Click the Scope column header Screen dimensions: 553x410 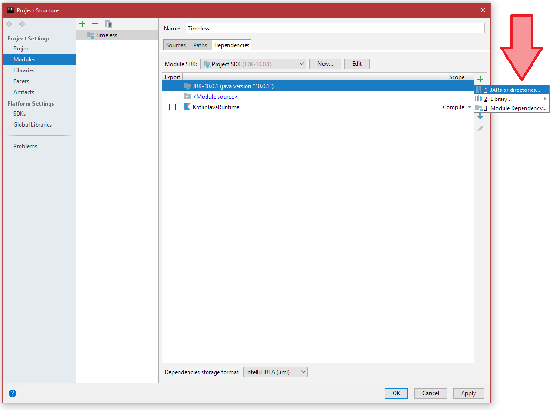pos(457,77)
